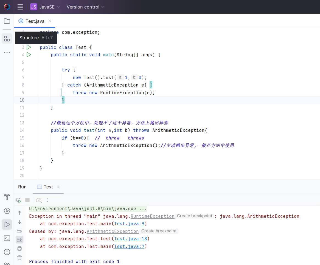Close the Test.java editor tab
Screen dimensions: 320x265
(50, 21)
